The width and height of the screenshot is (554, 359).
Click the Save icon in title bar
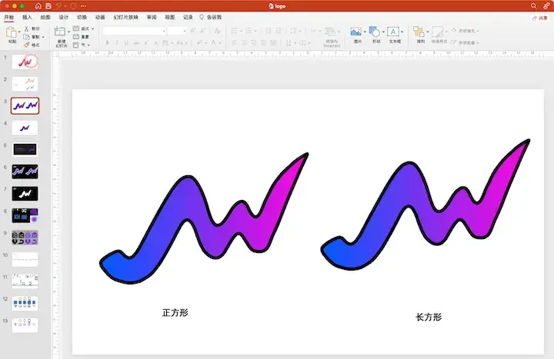pos(48,6)
